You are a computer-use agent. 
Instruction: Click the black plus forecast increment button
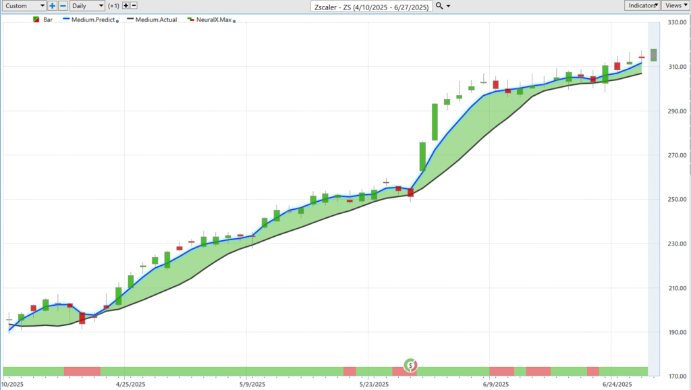coord(126,5)
